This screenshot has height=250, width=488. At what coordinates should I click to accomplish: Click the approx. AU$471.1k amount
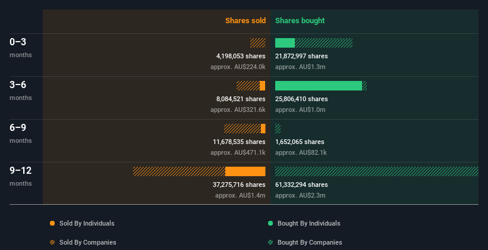[238, 152]
